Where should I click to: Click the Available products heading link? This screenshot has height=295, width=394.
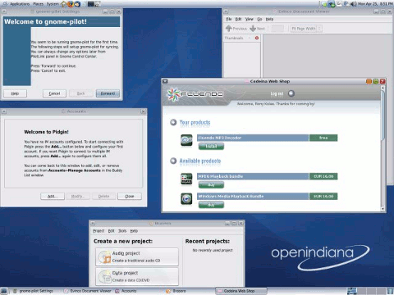coord(200,161)
